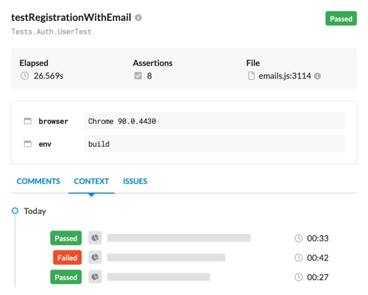
Task: Click the env row window icon
Action: (x=28, y=144)
